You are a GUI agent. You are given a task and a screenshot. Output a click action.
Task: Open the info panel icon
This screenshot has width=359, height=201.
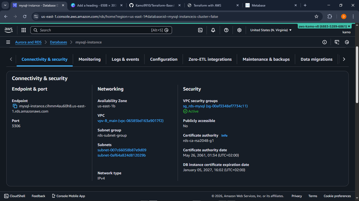(325, 42)
